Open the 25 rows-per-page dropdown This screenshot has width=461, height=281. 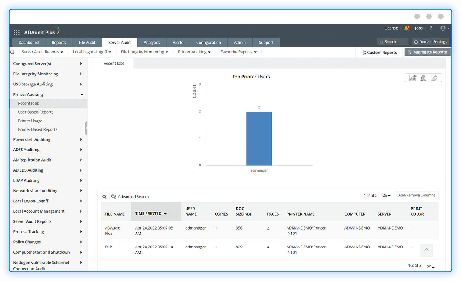coord(386,195)
